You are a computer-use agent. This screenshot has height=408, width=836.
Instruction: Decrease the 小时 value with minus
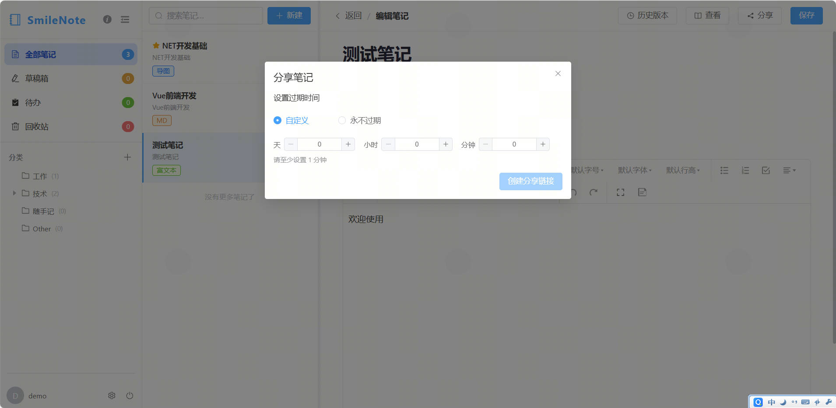coord(388,144)
